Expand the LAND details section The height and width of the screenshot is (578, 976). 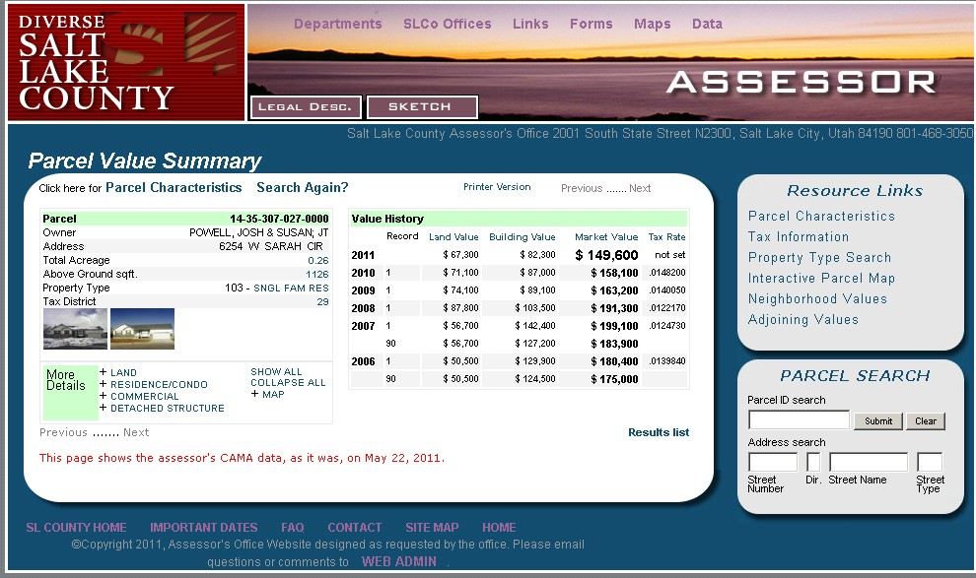tap(123, 373)
